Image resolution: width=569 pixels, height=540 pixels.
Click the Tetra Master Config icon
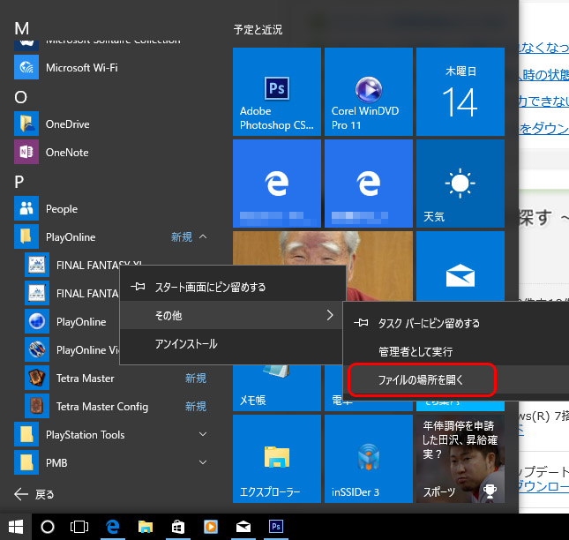pos(37,406)
